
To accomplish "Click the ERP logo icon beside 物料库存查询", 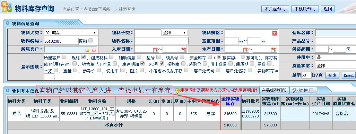I will 7,7.
